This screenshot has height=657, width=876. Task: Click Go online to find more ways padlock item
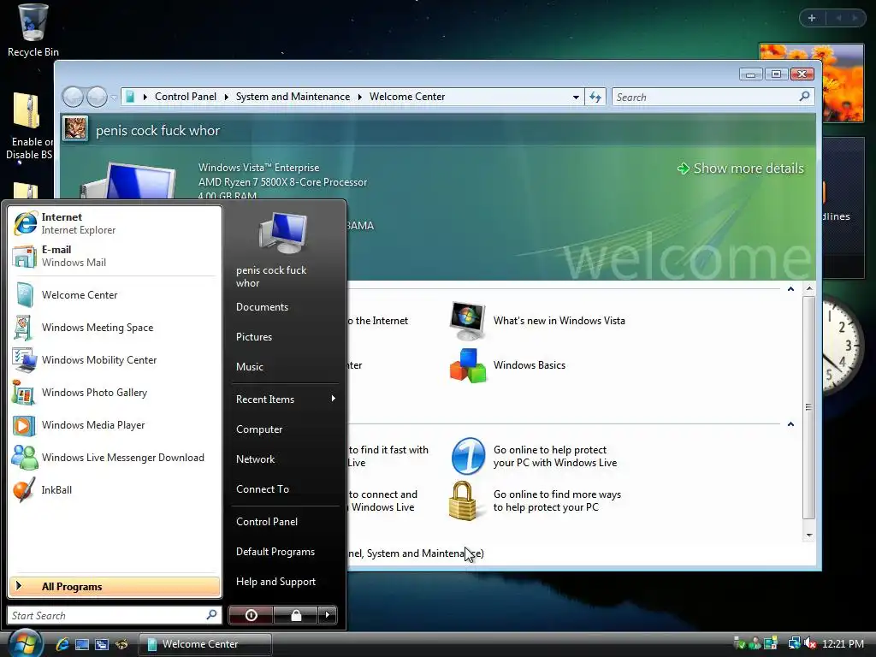point(536,500)
